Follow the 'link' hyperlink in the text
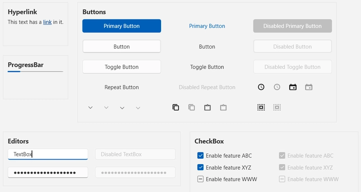The image size is (361, 192). [47, 22]
